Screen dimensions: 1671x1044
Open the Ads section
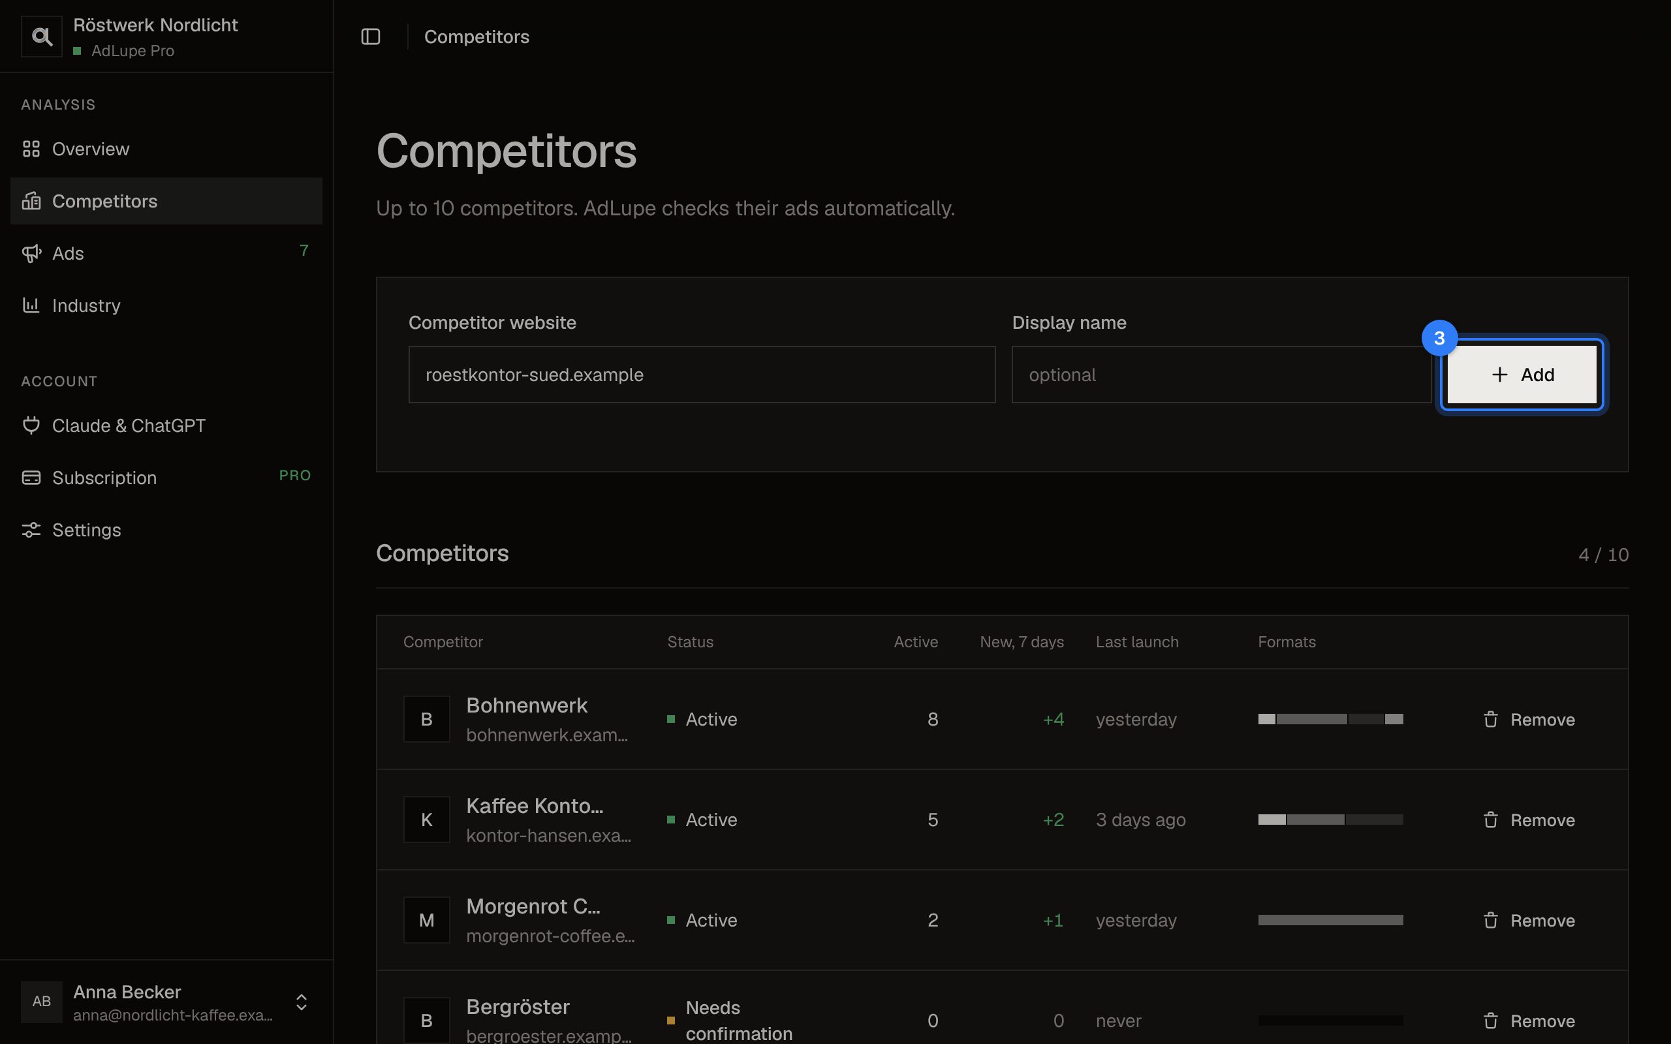(166, 253)
